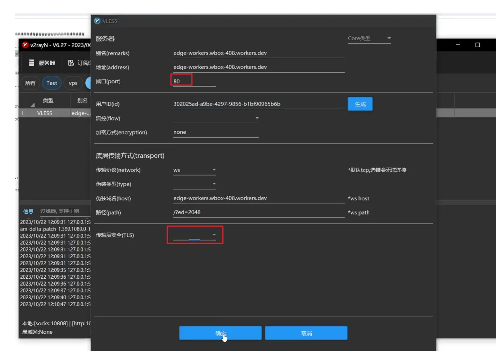Click the log line am_delta_patch_1.399.1089.0

tap(56, 229)
